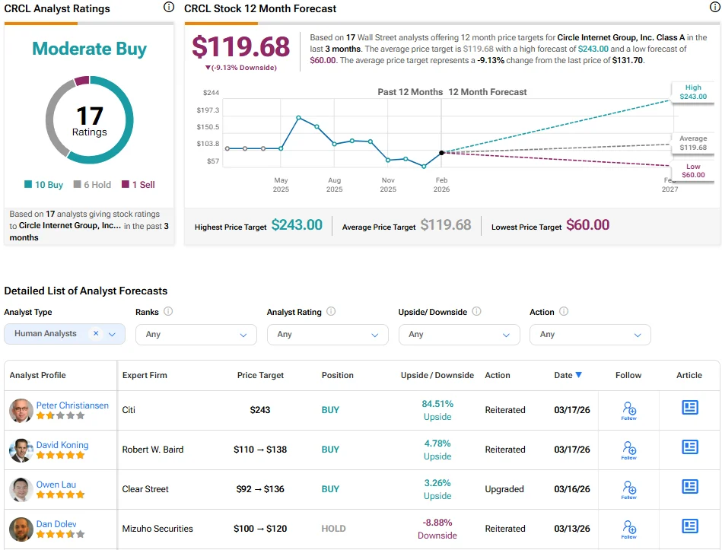Follow Owen Lau using the follow icon
722x550 pixels.
[629, 488]
